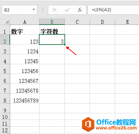
Task: Click empty cell D5
Action: pos(102,69)
